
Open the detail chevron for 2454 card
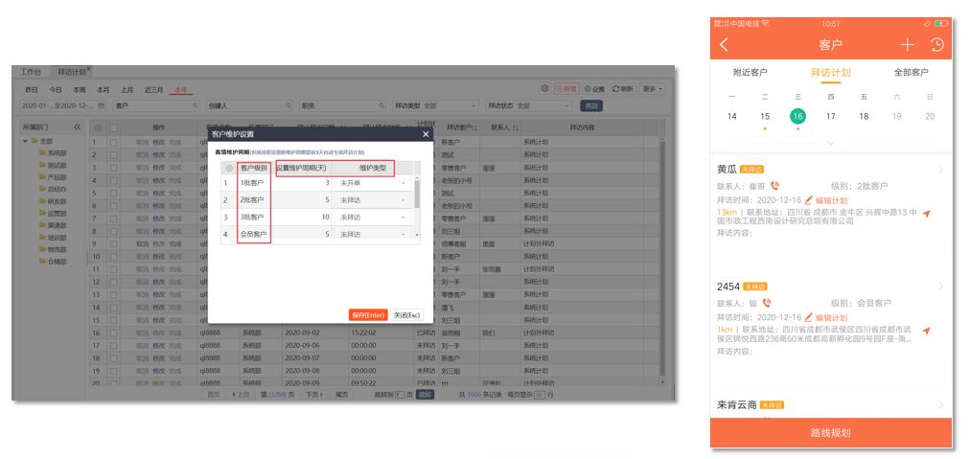[x=941, y=287]
